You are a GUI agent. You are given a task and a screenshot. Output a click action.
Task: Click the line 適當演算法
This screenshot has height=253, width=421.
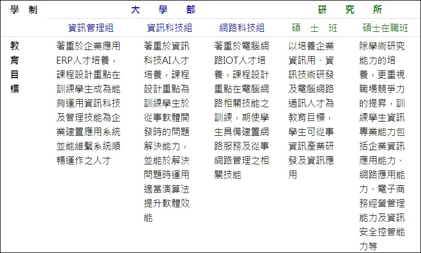[167, 189]
